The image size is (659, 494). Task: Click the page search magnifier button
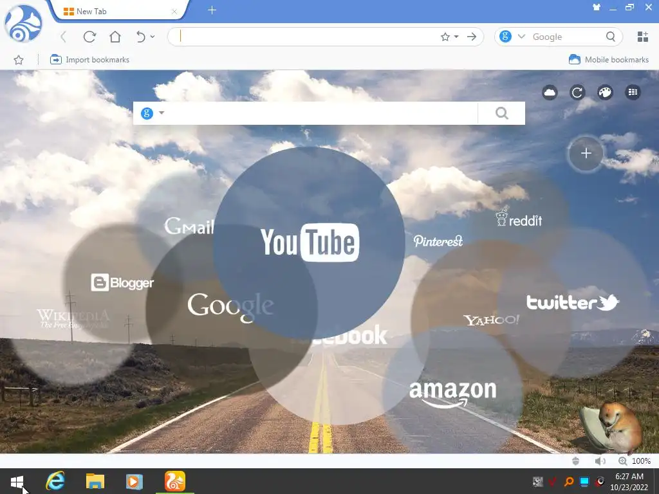coord(501,113)
